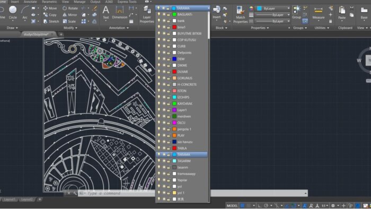Expand the Properties panel

pos(260,28)
